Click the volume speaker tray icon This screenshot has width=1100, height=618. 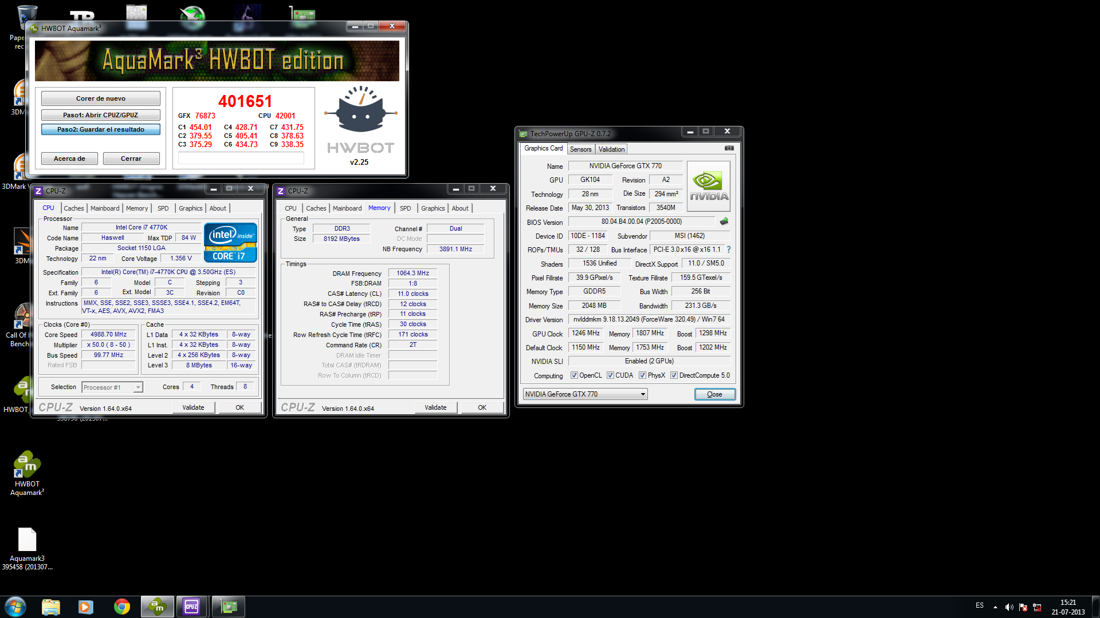pos(1009,607)
